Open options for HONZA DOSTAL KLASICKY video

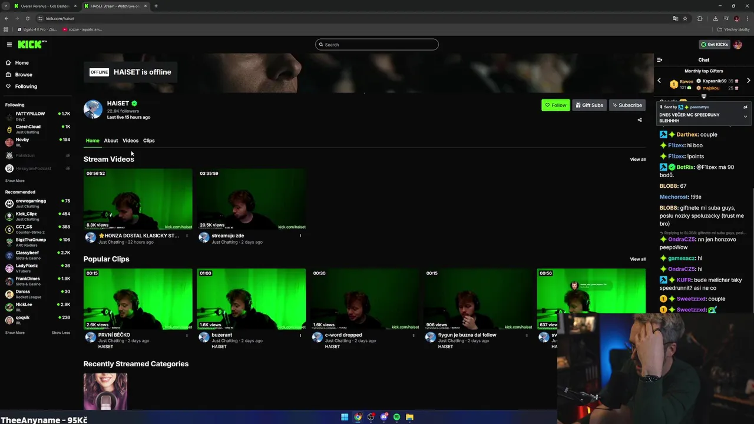tap(187, 236)
